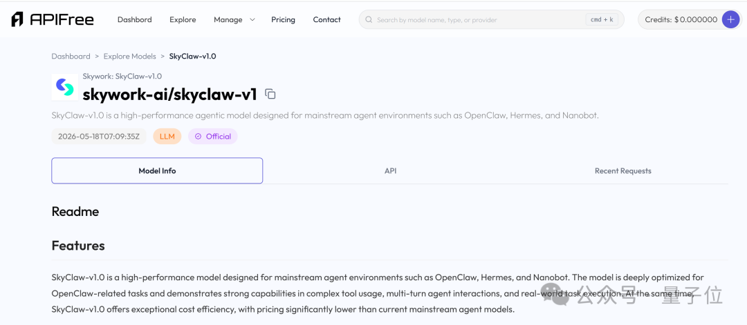Screen dimensions: 747x325
Task: Click the search magnifier icon
Action: (x=369, y=20)
